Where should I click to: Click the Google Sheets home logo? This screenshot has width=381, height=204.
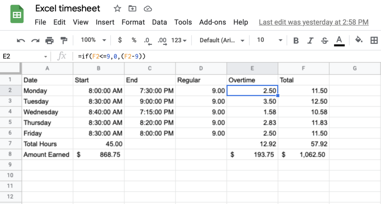pos(17,15)
